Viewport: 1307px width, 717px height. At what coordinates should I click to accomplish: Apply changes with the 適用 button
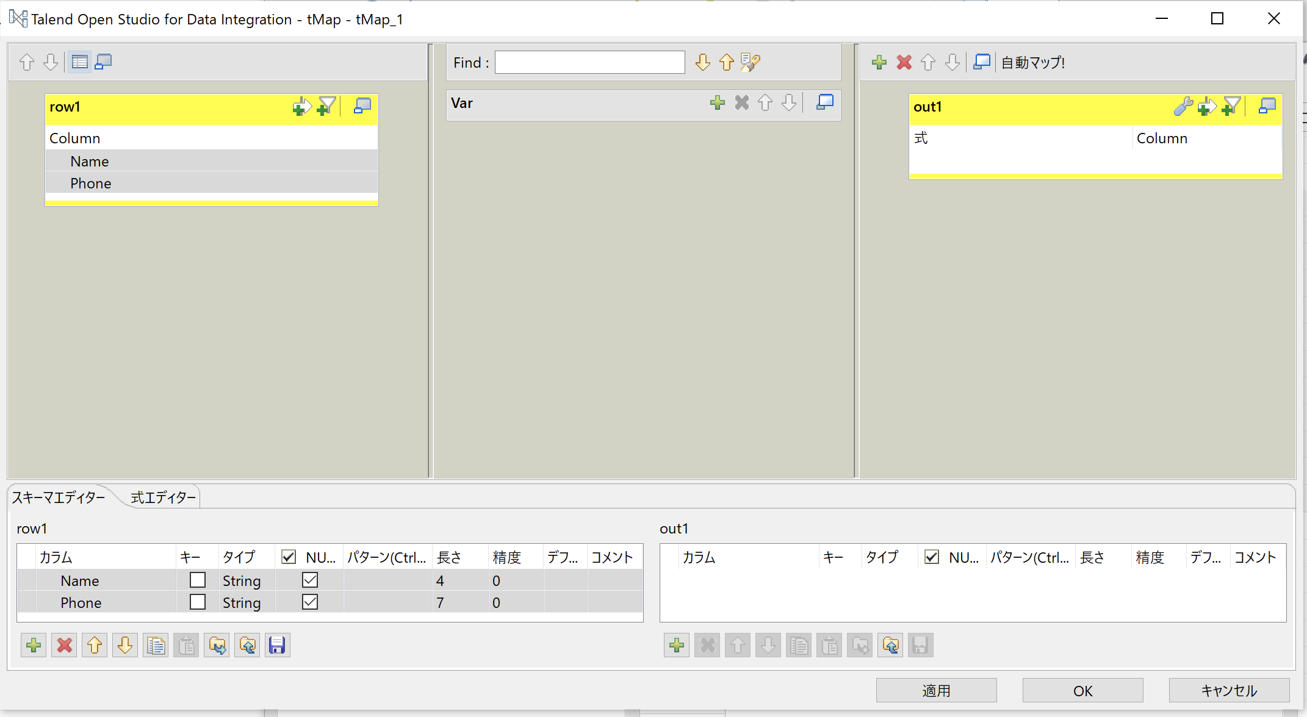tap(935, 690)
